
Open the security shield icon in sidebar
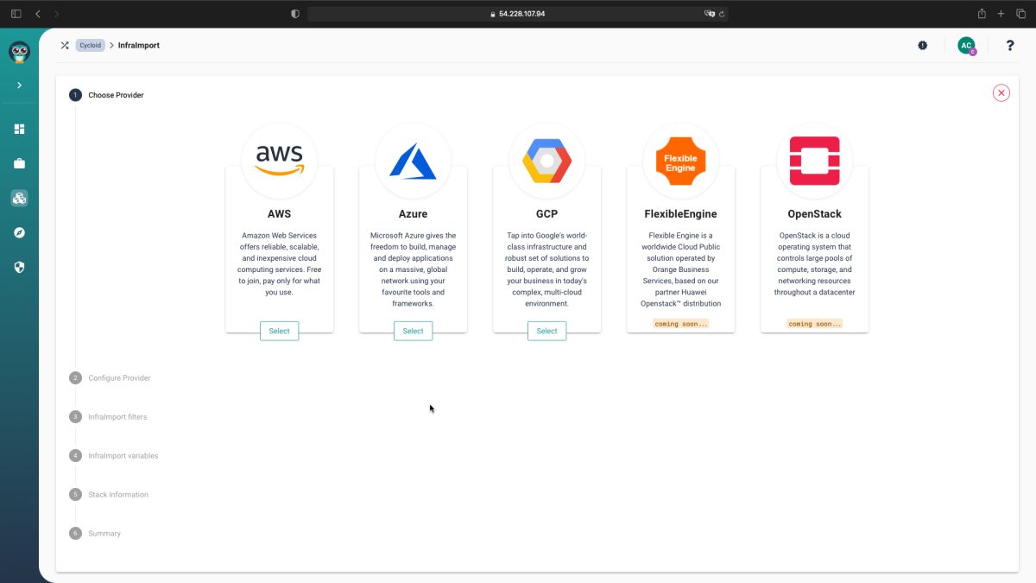[x=19, y=267]
